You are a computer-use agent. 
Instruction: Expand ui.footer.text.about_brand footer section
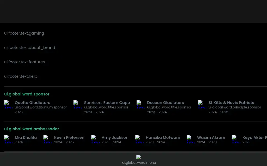pyautogui.click(x=30, y=48)
